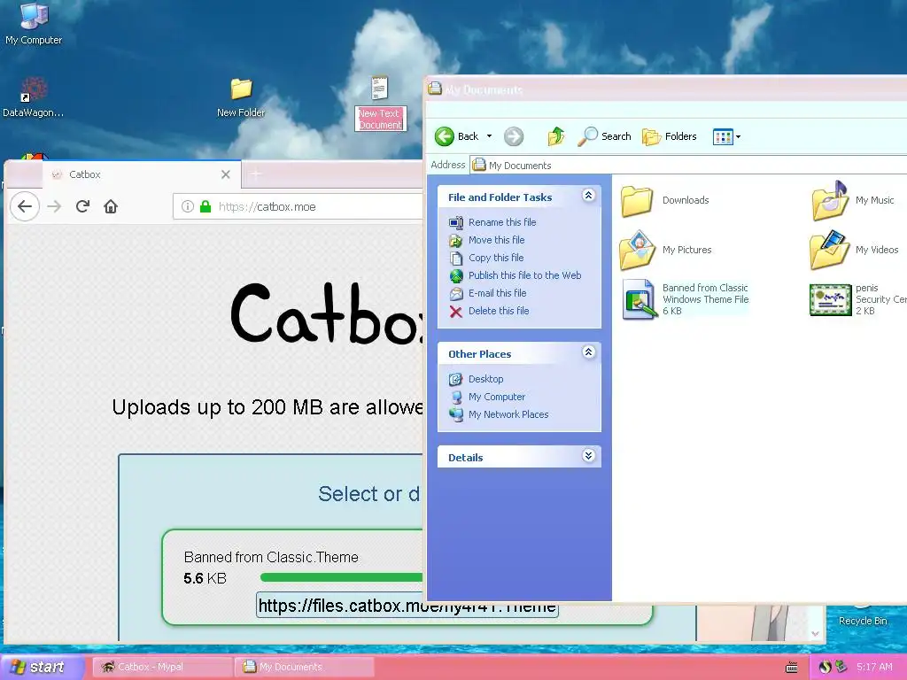Click the browser page scroll down arrow
The image size is (907, 680).
coord(815,634)
